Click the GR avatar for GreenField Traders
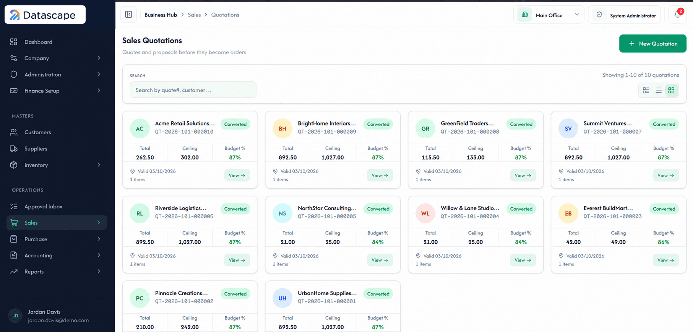Screen dimensions: 693x332 point(425,129)
